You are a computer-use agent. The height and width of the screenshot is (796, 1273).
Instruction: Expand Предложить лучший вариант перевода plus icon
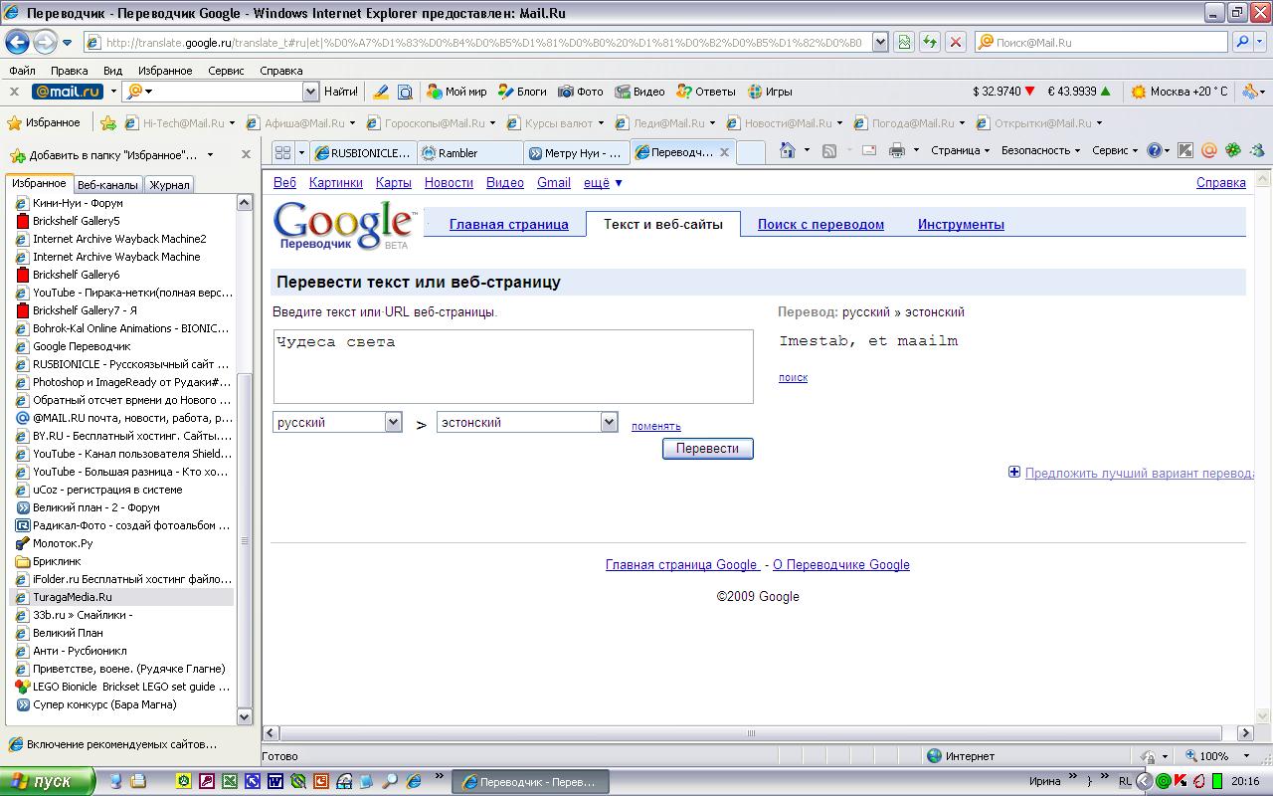(x=1014, y=472)
